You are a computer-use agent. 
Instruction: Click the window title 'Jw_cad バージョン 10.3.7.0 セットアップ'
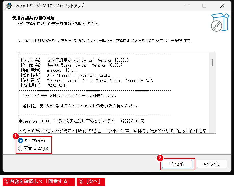49,6
